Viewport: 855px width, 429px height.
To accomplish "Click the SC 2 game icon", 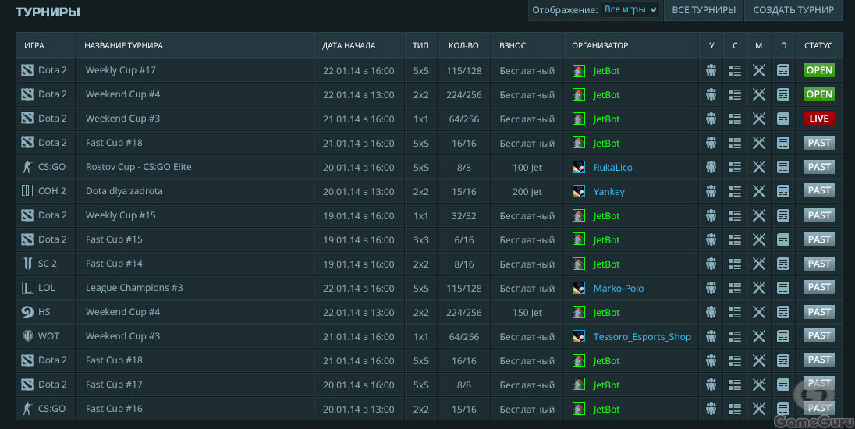I will click(x=27, y=264).
